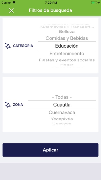This screenshot has height=180, width=101.
Task: Close the search filters with the X icon
Action: tap(11, 11)
